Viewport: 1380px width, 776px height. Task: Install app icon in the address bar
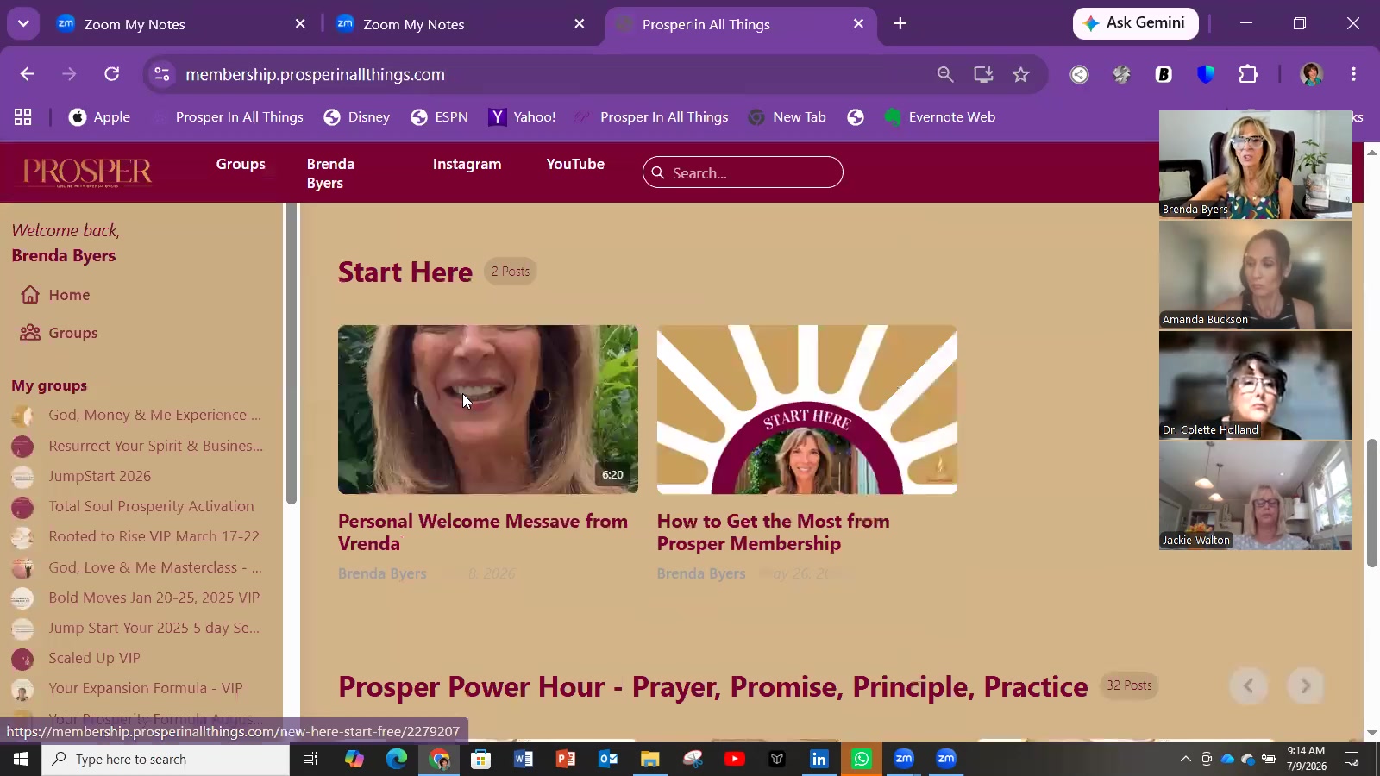(983, 74)
